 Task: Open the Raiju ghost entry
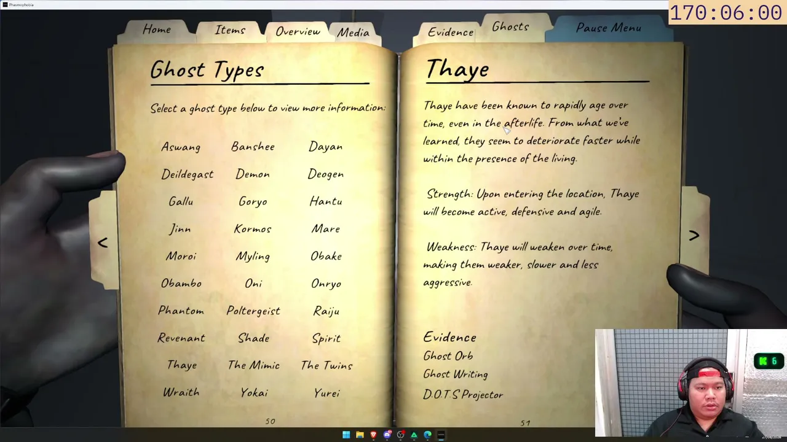(x=326, y=311)
